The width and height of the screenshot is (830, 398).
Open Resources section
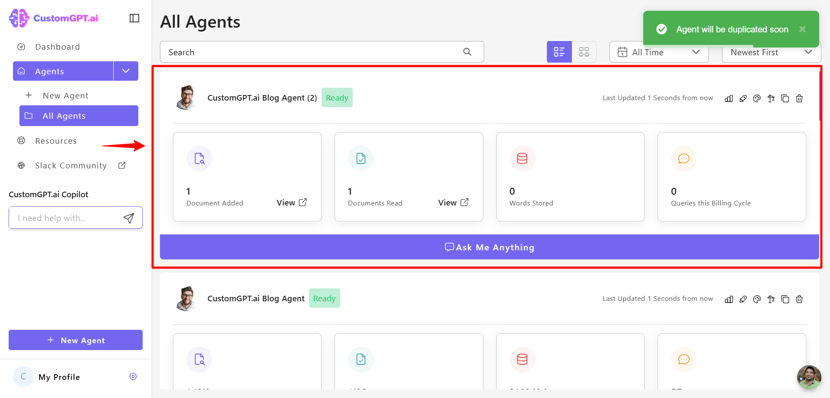point(56,141)
